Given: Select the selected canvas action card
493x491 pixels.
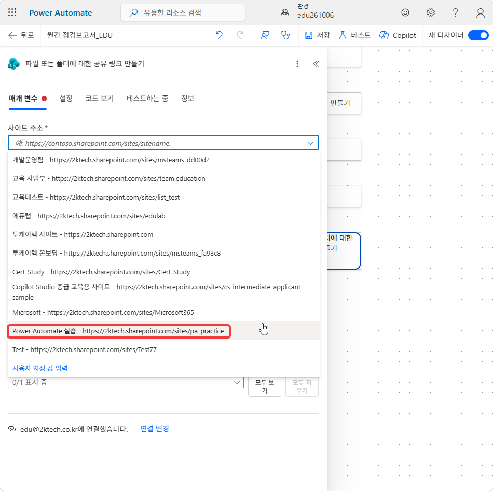Looking at the screenshot, I should [344, 250].
